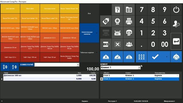Select the Табачные изделия category

click(x=89, y=52)
